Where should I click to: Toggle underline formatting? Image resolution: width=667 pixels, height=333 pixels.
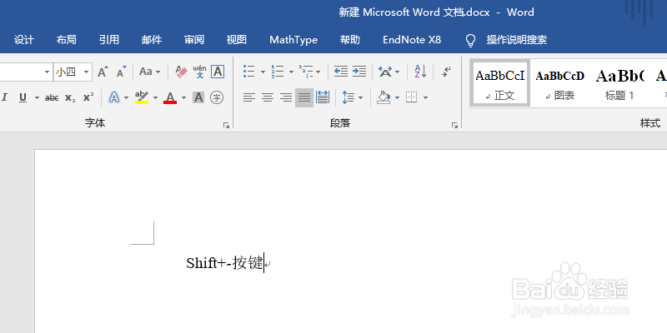coord(23,97)
